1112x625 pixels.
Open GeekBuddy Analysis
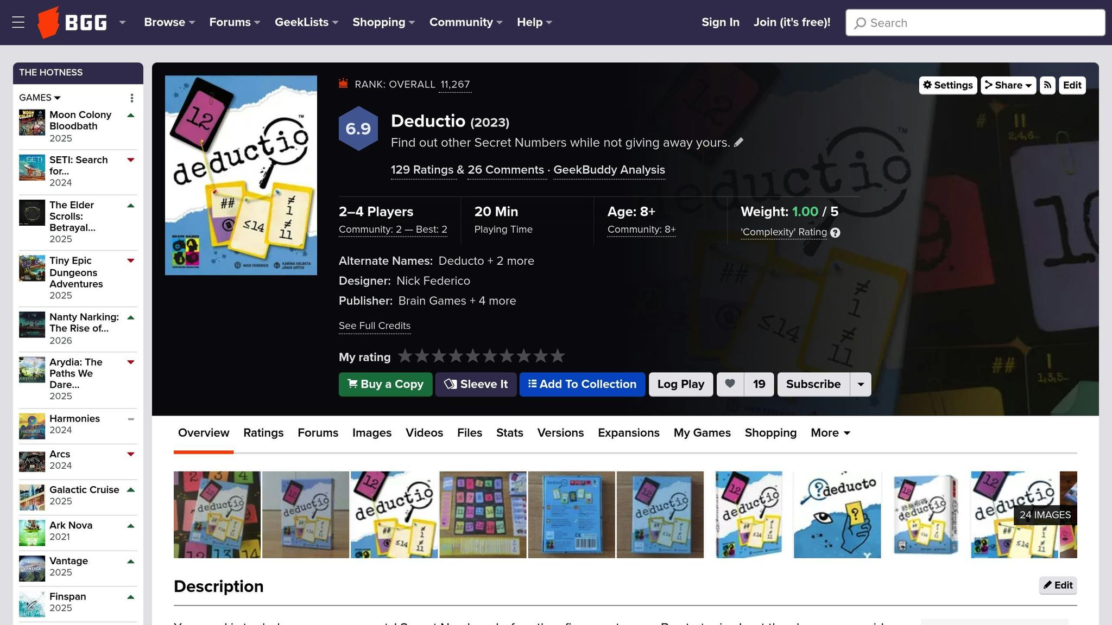609,170
